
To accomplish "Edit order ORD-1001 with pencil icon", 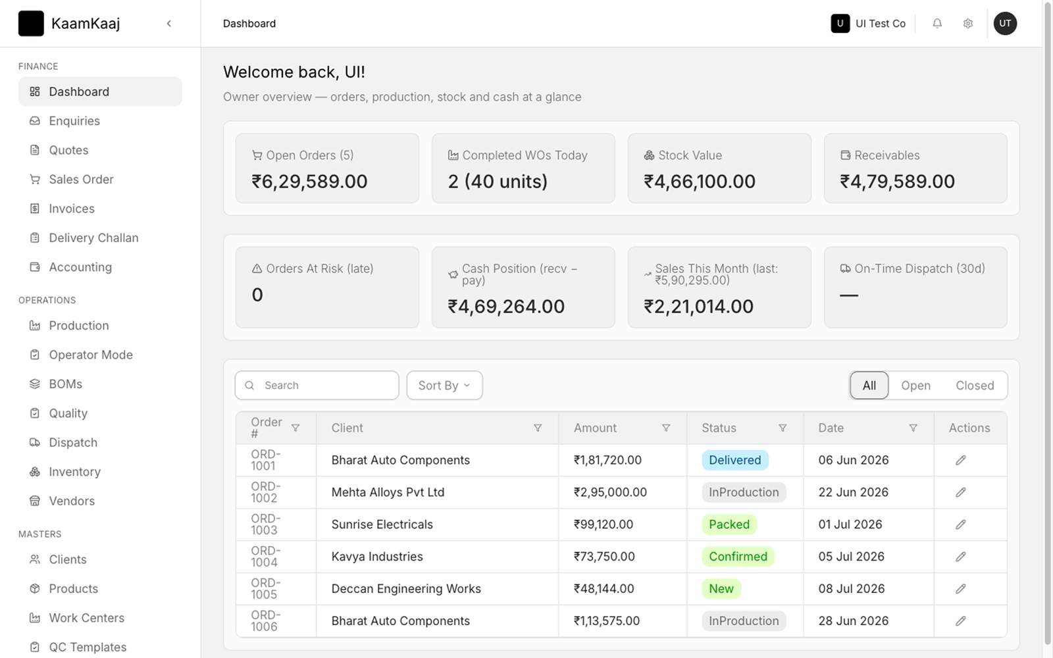I will coord(961,461).
